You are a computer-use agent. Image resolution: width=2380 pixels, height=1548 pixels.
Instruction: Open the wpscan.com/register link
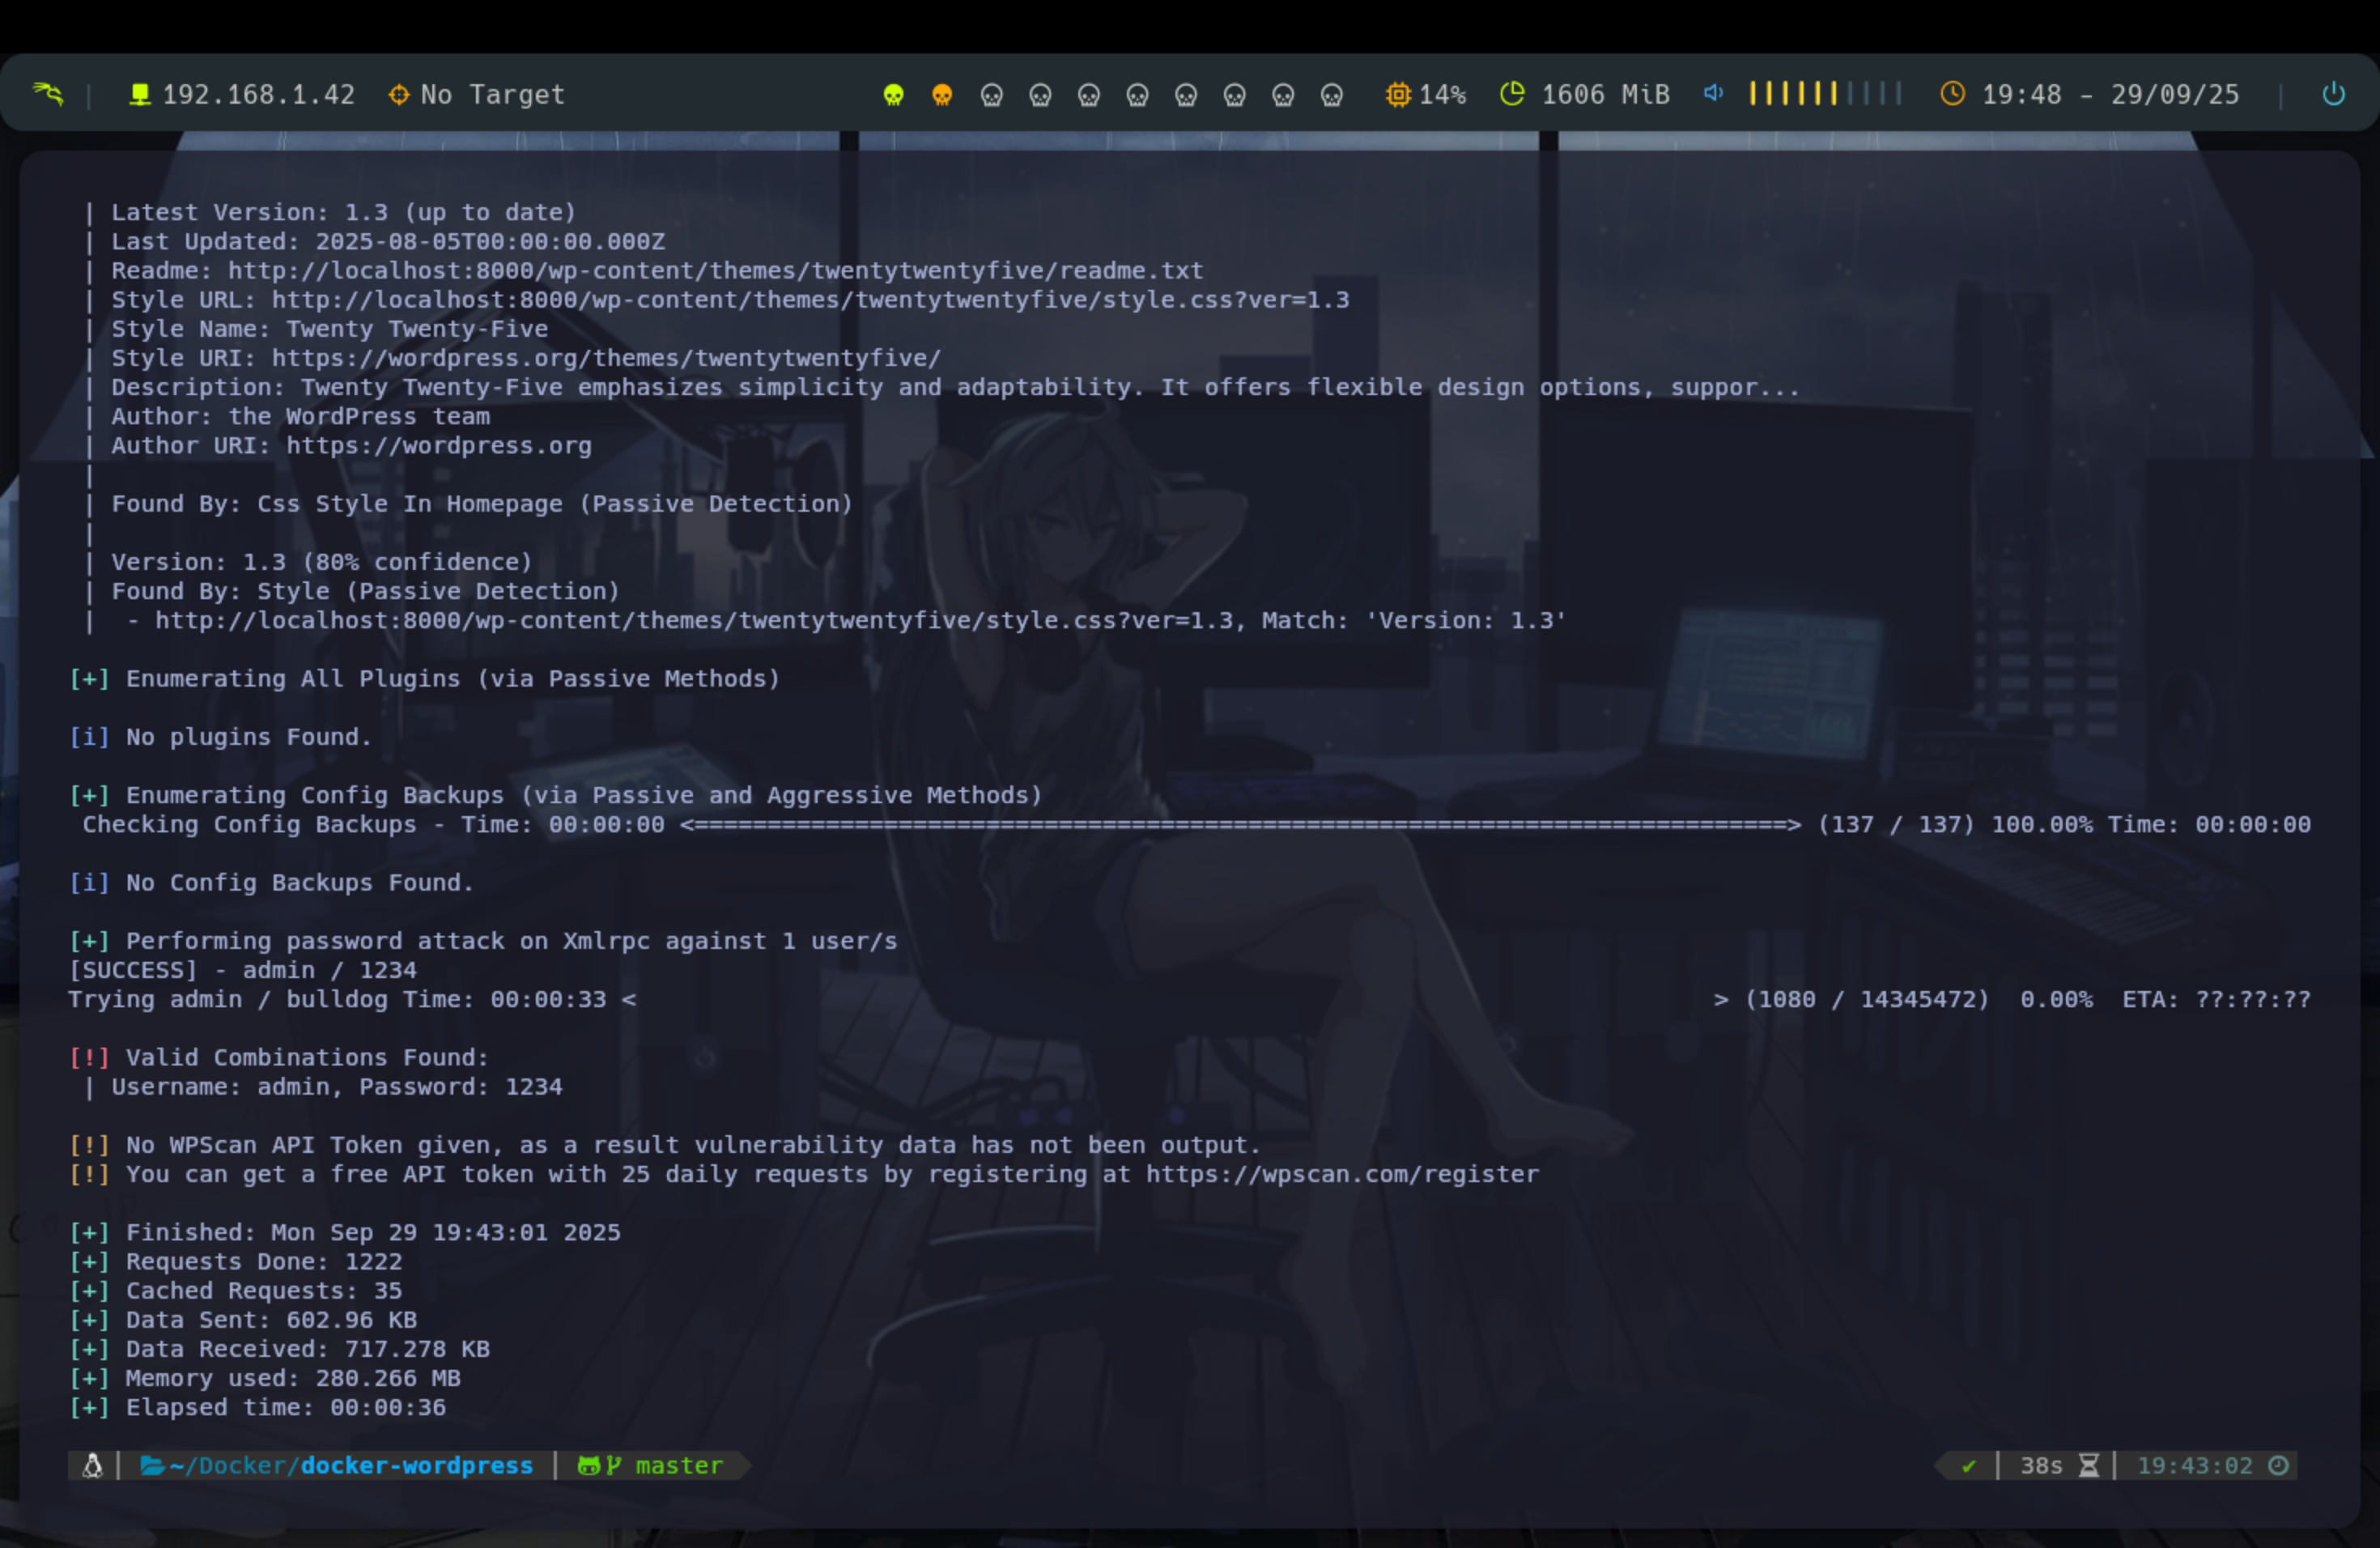pyautogui.click(x=1342, y=1174)
